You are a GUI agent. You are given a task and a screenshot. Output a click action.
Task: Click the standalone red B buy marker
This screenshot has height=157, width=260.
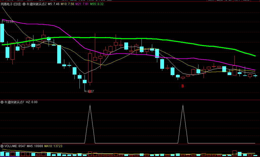[x=183, y=86]
